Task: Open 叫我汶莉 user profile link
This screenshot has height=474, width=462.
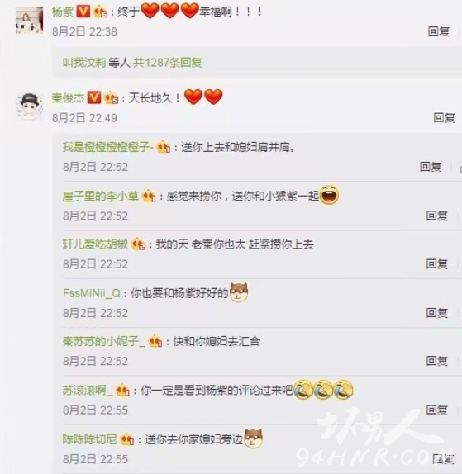Action: 84,63
